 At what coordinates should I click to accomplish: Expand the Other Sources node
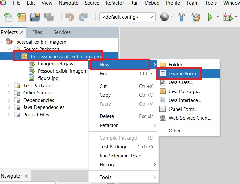coord(9,93)
